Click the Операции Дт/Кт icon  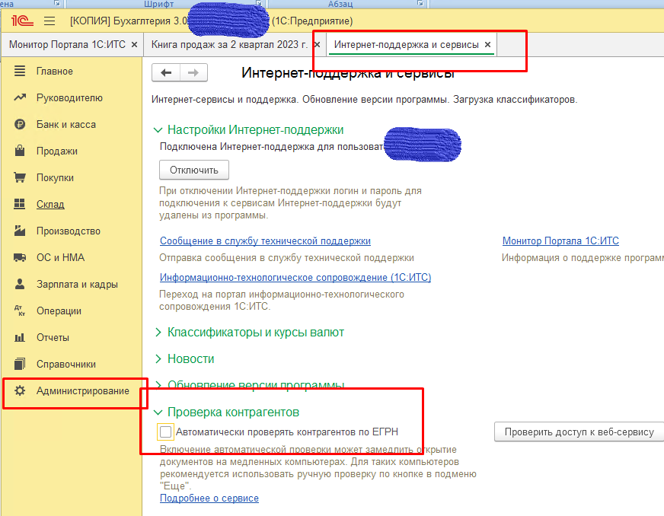(20, 311)
